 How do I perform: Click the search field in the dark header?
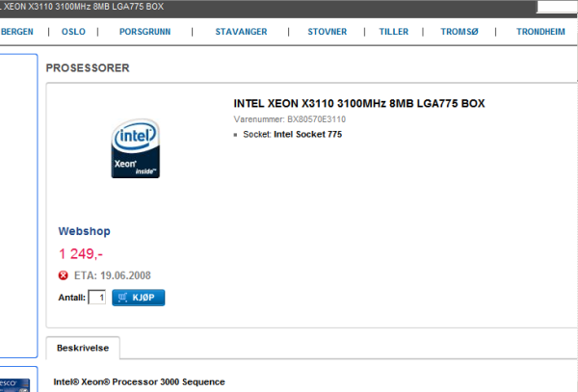(x=558, y=7)
